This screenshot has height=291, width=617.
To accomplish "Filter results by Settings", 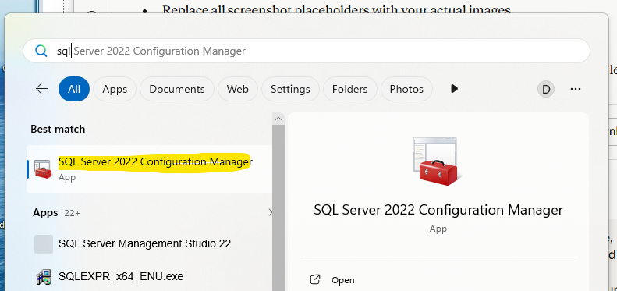I will click(290, 89).
